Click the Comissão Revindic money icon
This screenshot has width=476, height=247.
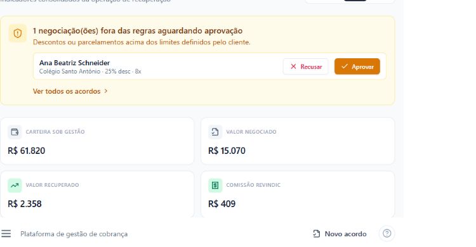[x=215, y=185]
